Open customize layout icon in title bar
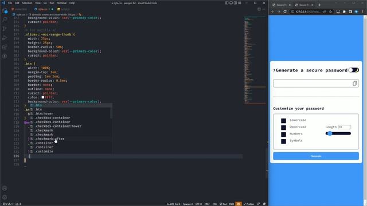This screenshot has height=206, width=367. pos(240,3)
